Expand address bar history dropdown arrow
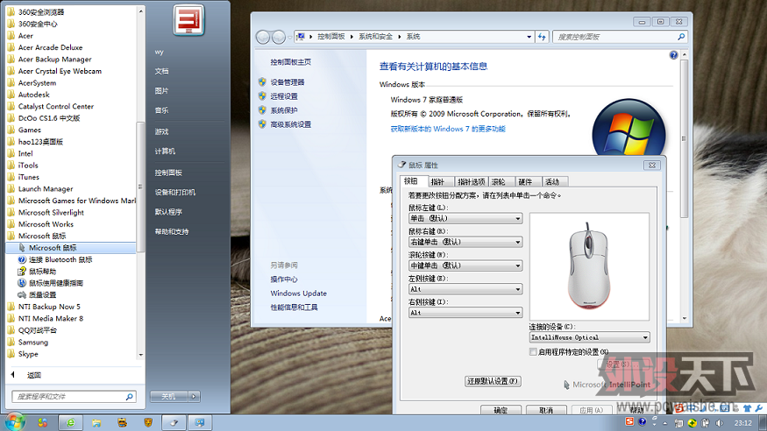Screen dimensions: 767x431 pos(529,37)
